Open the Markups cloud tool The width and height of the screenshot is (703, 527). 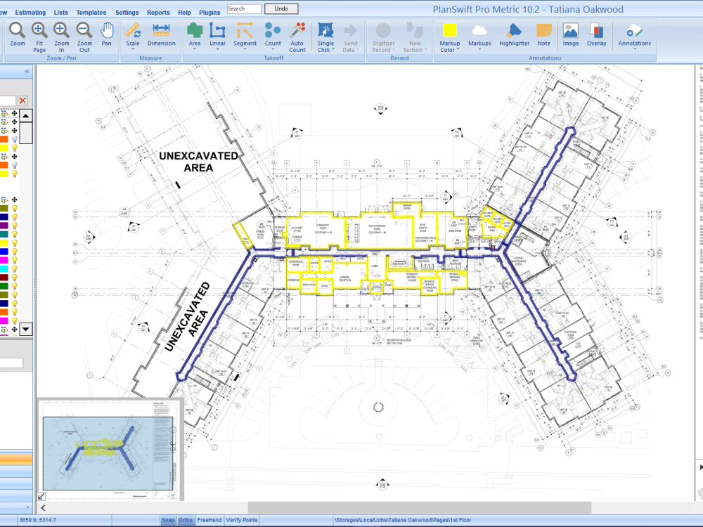[x=479, y=35]
